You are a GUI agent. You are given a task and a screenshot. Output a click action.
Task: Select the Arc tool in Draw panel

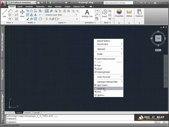click(10, 11)
